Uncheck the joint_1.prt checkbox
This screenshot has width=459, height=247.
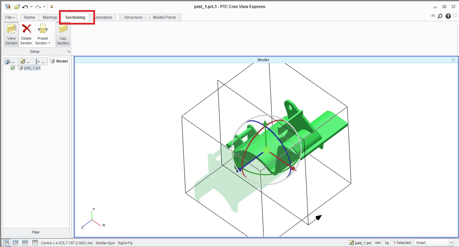click(x=13, y=68)
